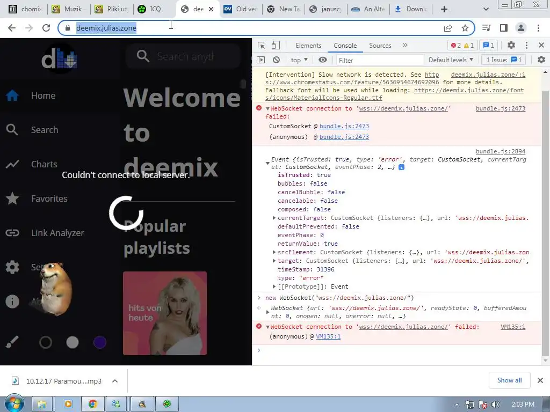Open Chrome three-dot menu
Image resolution: width=550 pixels, height=412 pixels.
pyautogui.click(x=538, y=28)
